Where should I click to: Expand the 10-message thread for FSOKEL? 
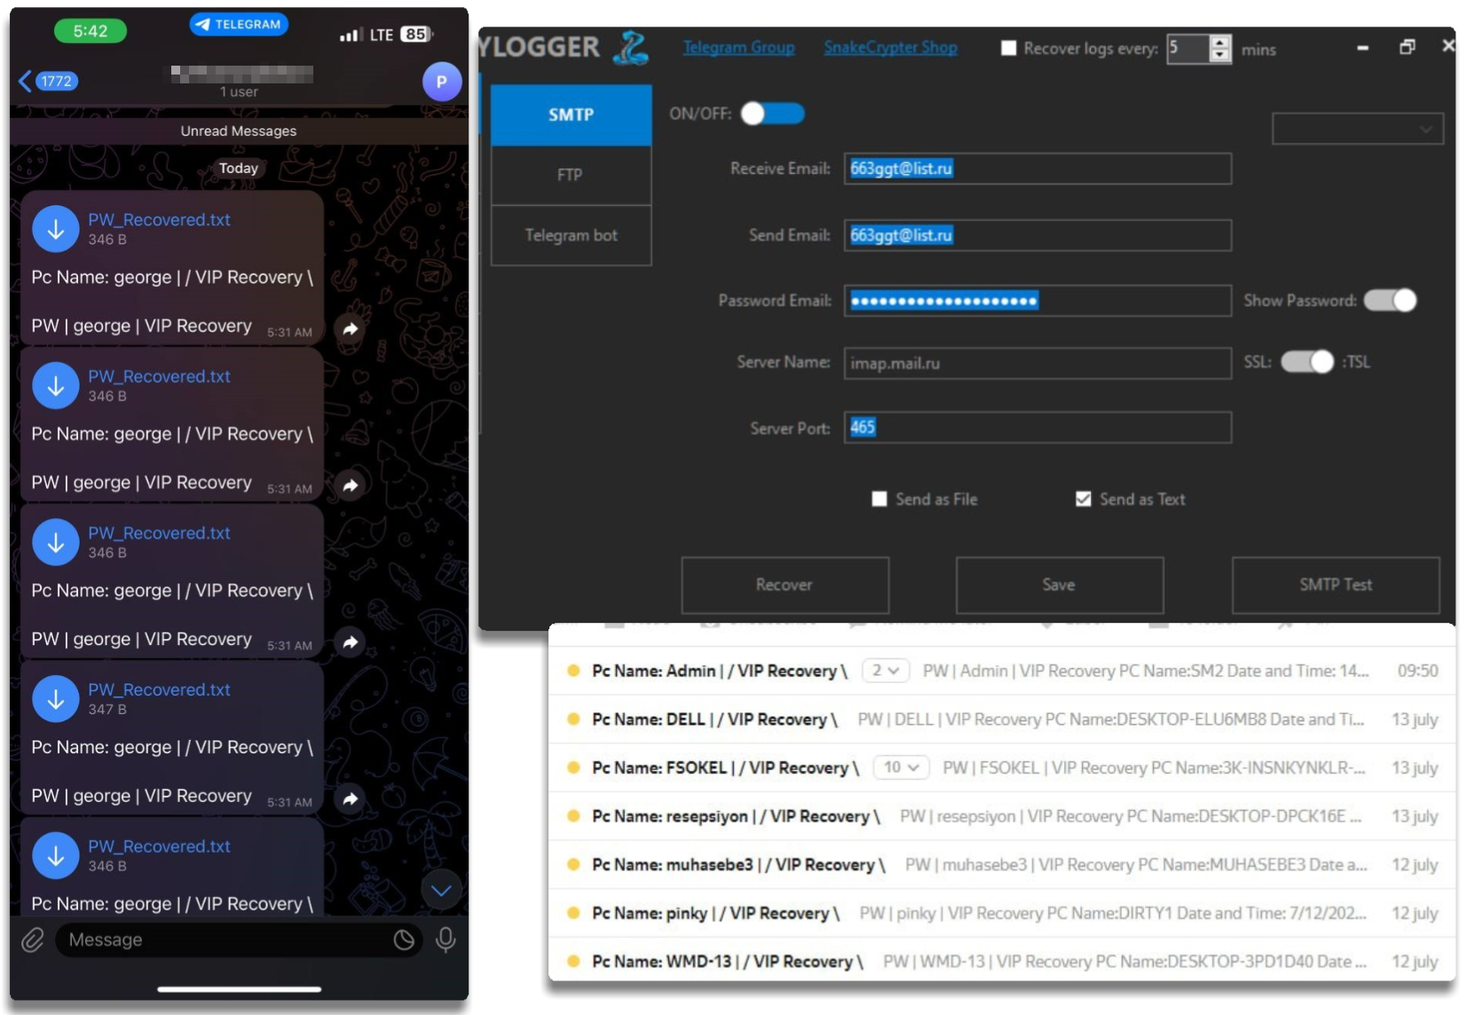(x=901, y=767)
